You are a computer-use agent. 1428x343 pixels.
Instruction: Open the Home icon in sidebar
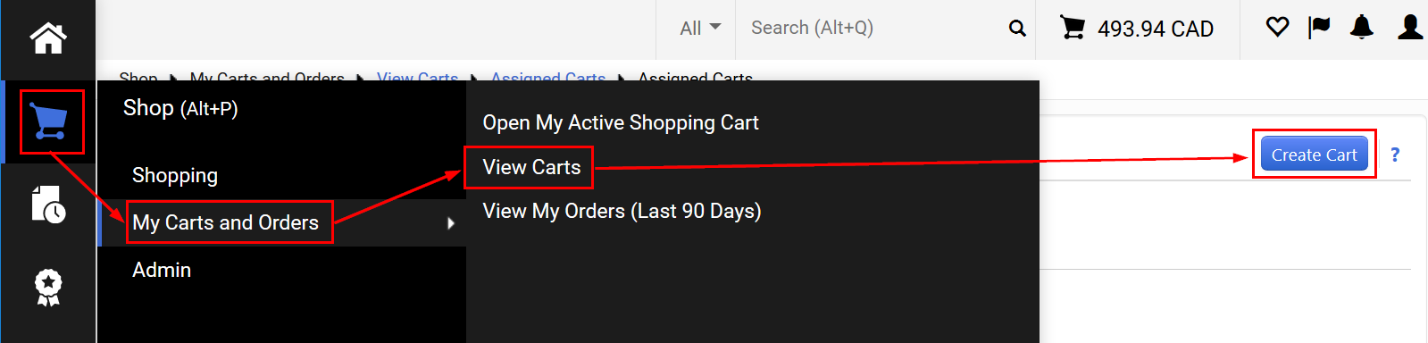[x=48, y=38]
